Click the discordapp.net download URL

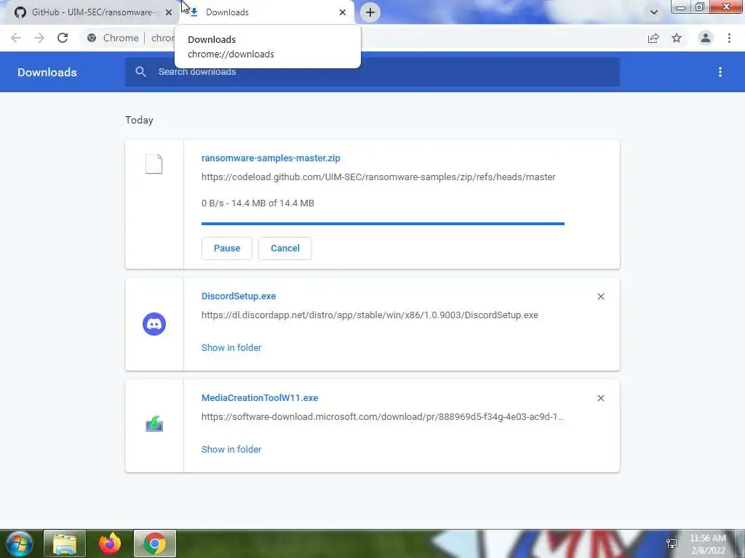pyautogui.click(x=370, y=315)
